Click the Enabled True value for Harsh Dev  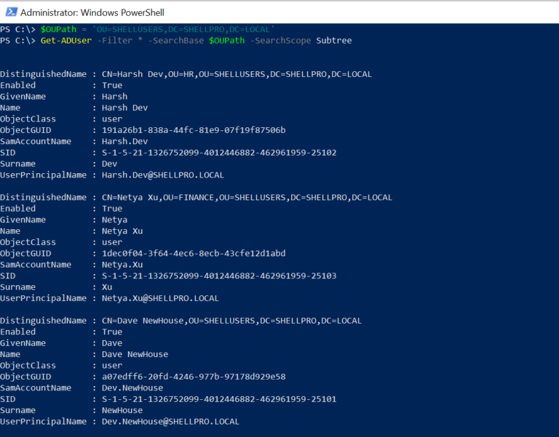pos(112,85)
